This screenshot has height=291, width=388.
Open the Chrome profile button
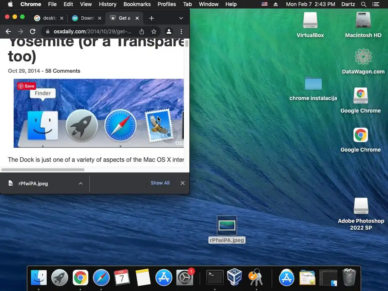pos(169,31)
